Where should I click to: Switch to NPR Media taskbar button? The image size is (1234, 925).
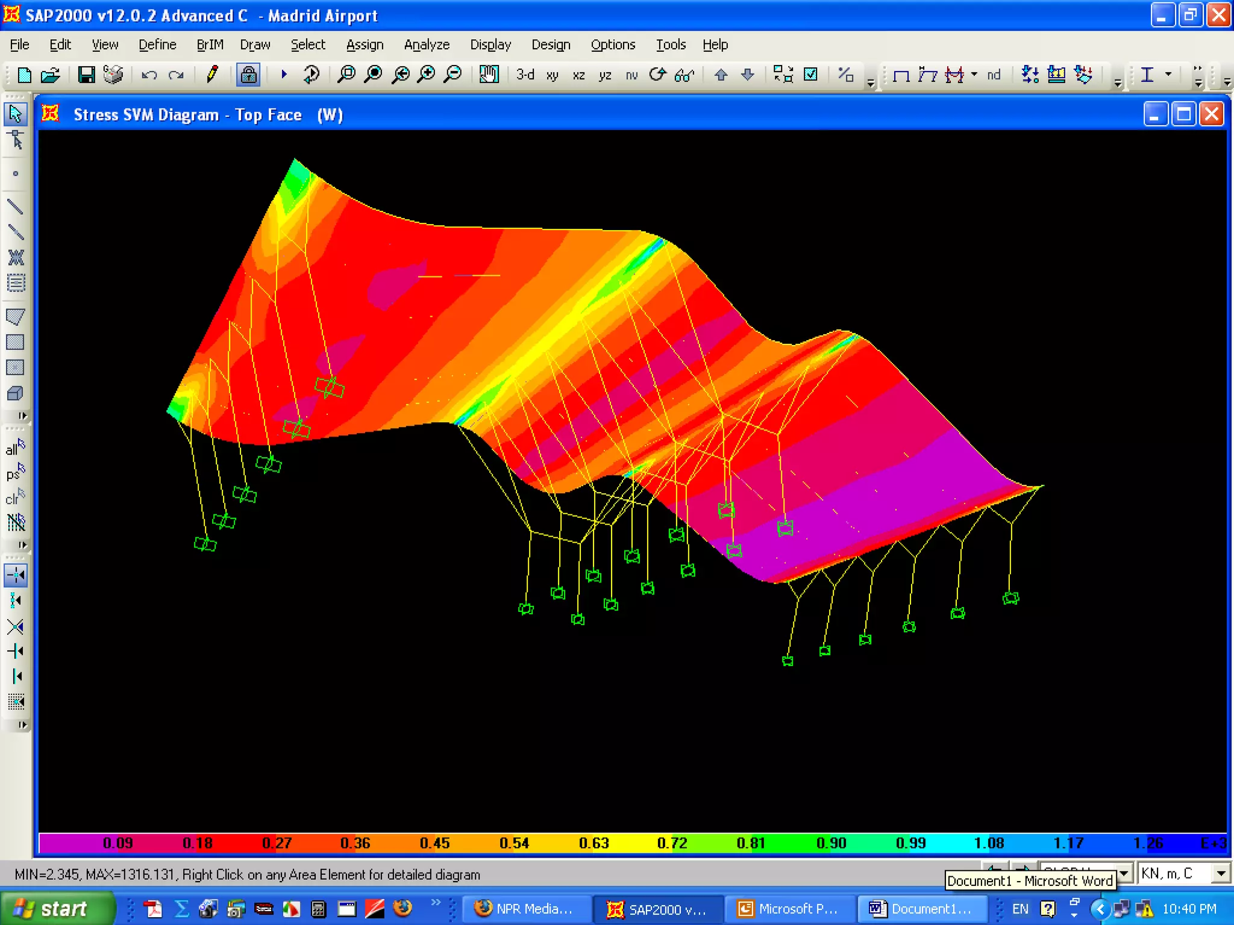[523, 909]
